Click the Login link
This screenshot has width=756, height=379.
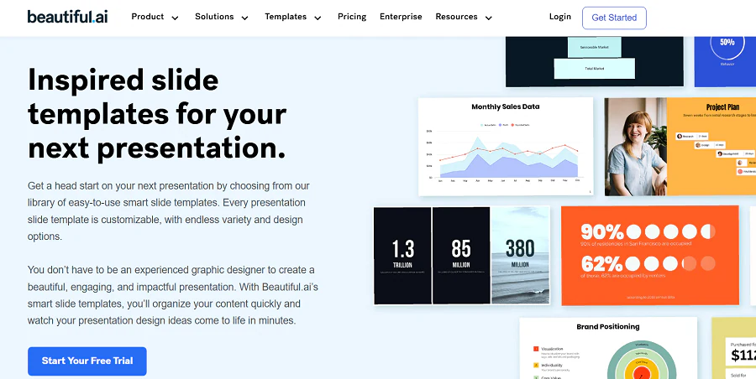(x=559, y=17)
